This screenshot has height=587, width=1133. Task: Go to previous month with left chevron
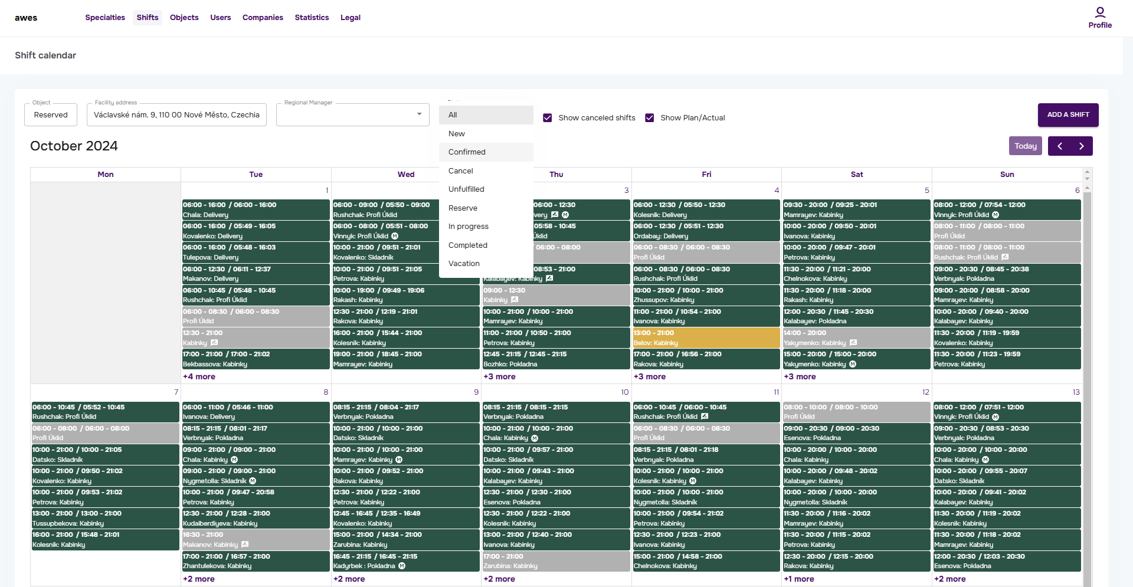(1059, 146)
